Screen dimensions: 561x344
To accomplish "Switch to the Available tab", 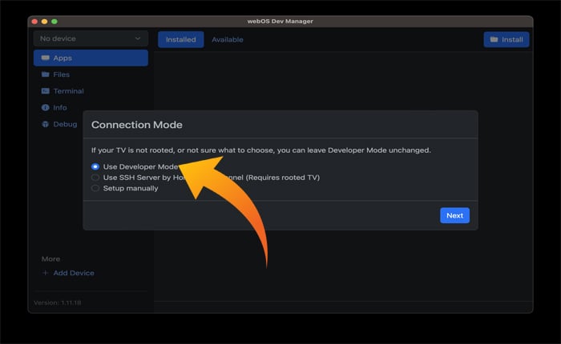I will (x=228, y=39).
